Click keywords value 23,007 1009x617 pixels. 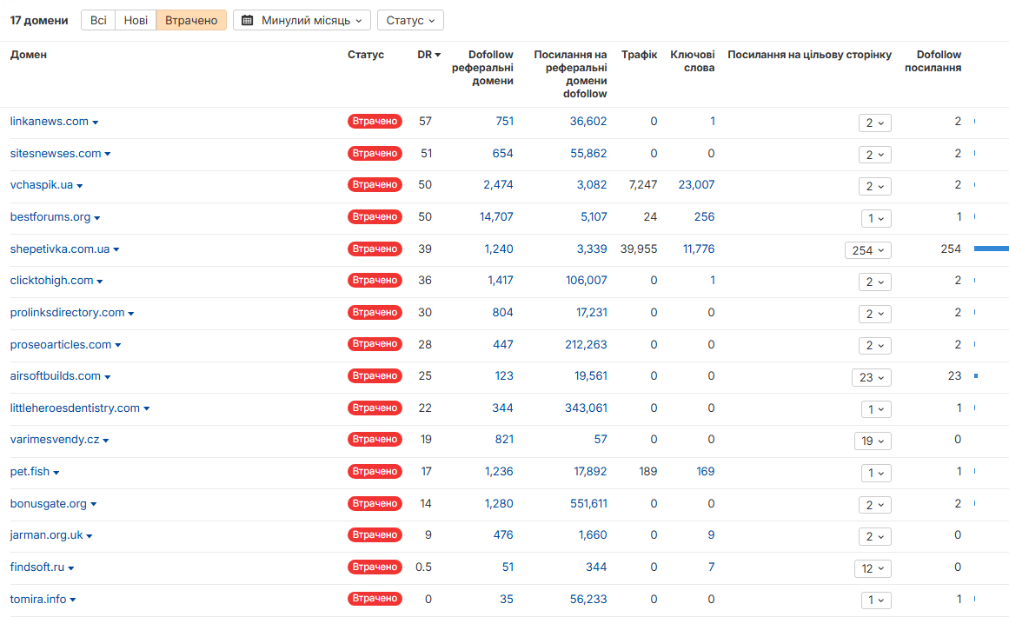[x=696, y=184]
